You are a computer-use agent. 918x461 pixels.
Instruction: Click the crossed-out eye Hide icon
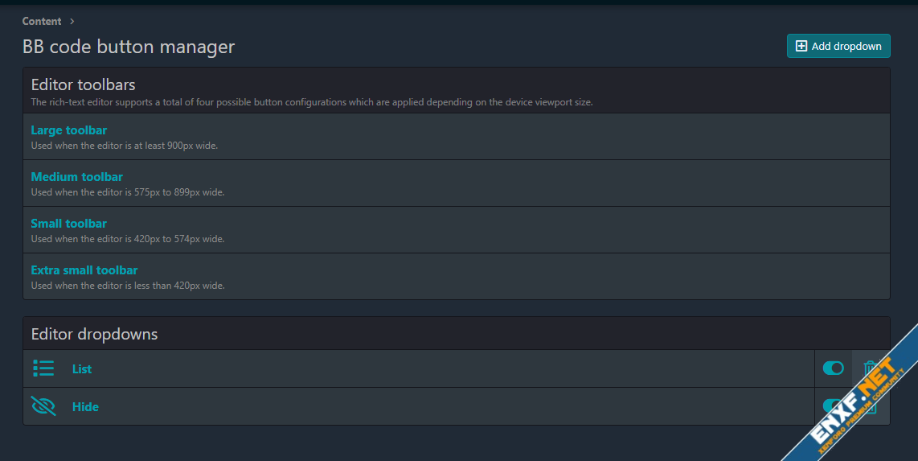[x=43, y=406]
